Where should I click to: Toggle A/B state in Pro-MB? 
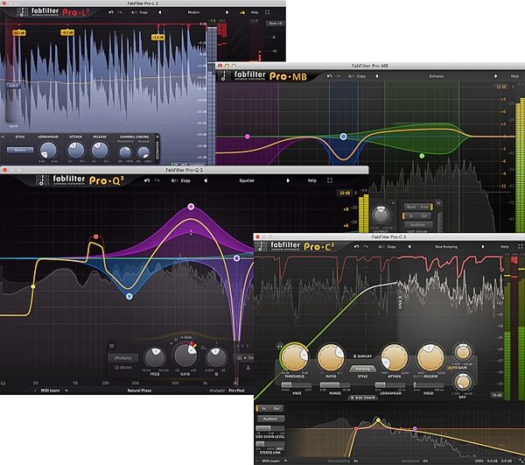(351, 76)
